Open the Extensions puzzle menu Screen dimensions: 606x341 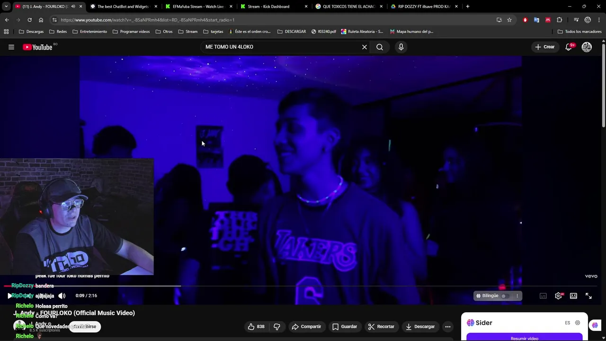(x=560, y=20)
